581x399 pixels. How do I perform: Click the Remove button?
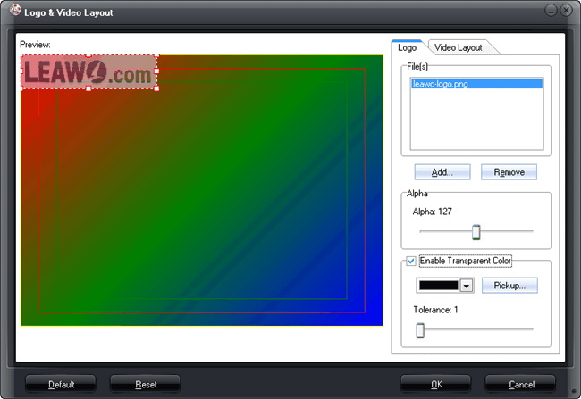(509, 172)
